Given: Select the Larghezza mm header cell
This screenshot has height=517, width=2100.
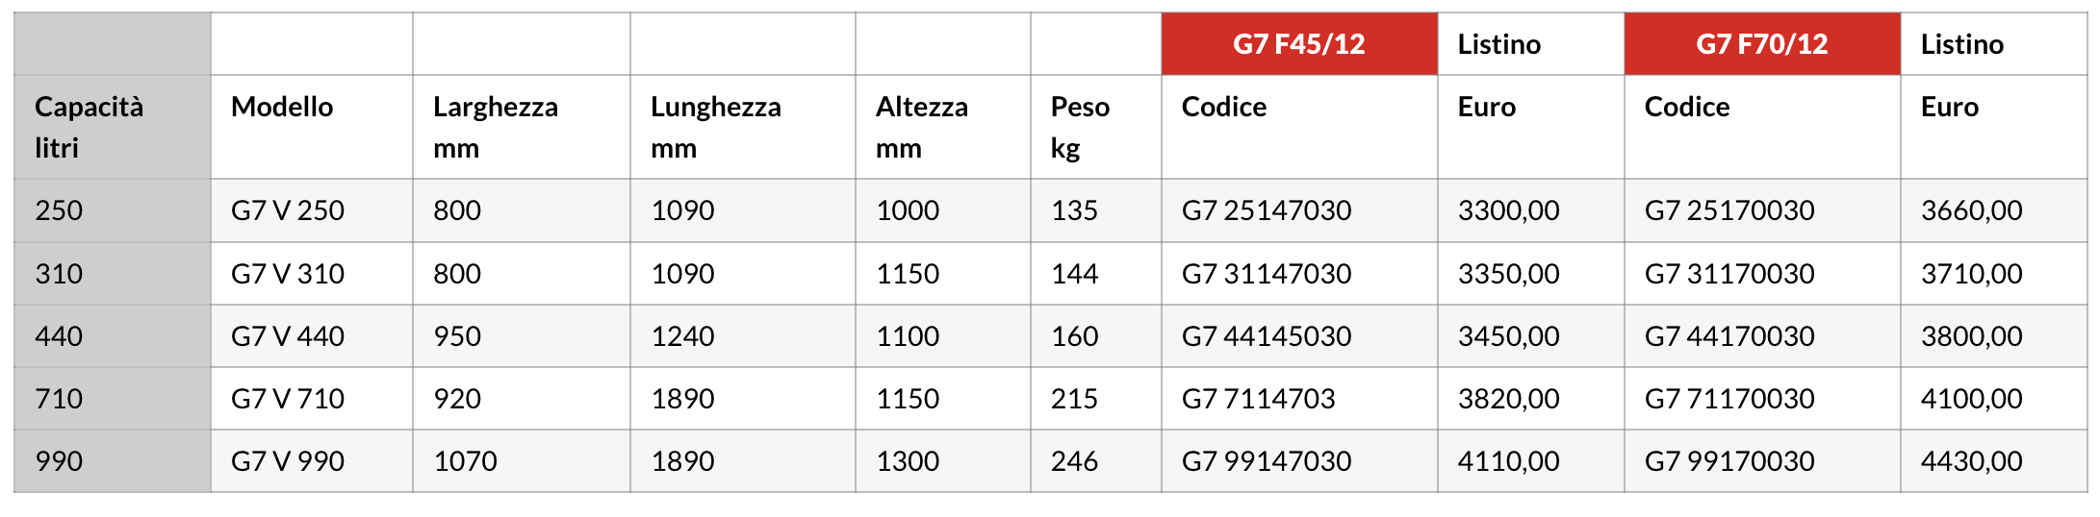Looking at the screenshot, I should 522,127.
